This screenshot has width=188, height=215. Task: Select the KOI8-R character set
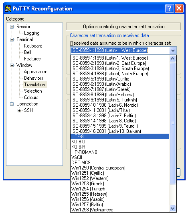[120, 147]
